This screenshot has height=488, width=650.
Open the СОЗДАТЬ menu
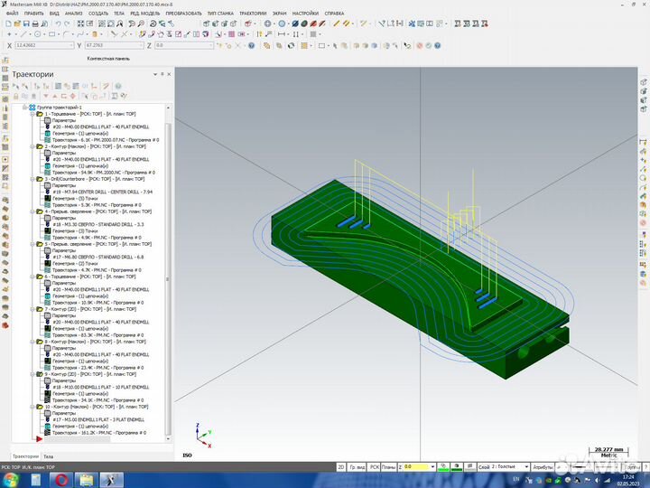pyautogui.click(x=98, y=14)
